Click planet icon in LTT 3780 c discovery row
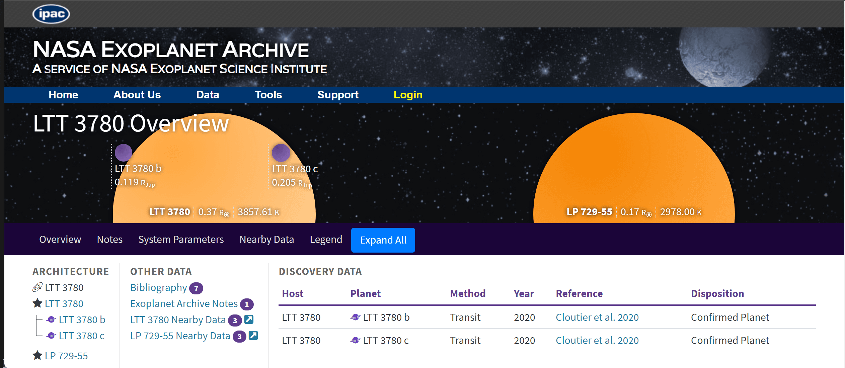 pos(355,340)
